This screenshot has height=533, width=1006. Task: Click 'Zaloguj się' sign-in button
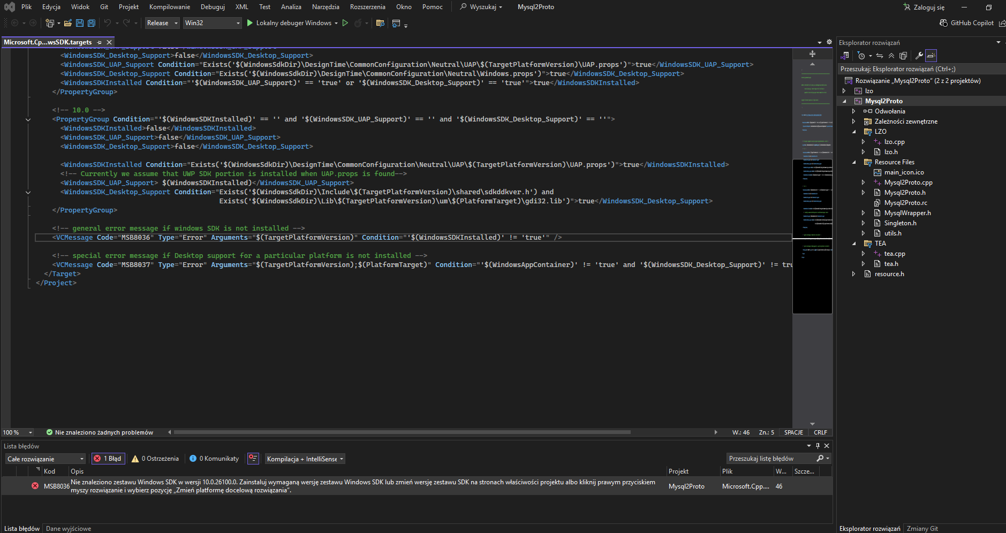[924, 7]
